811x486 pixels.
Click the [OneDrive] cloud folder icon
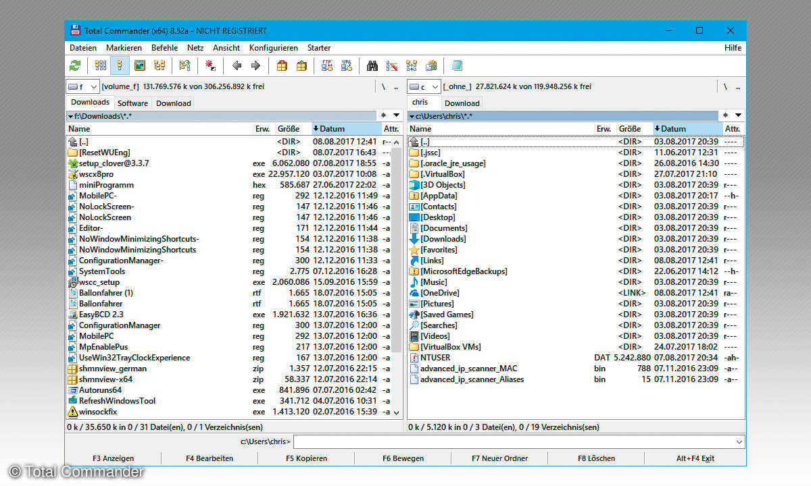414,293
